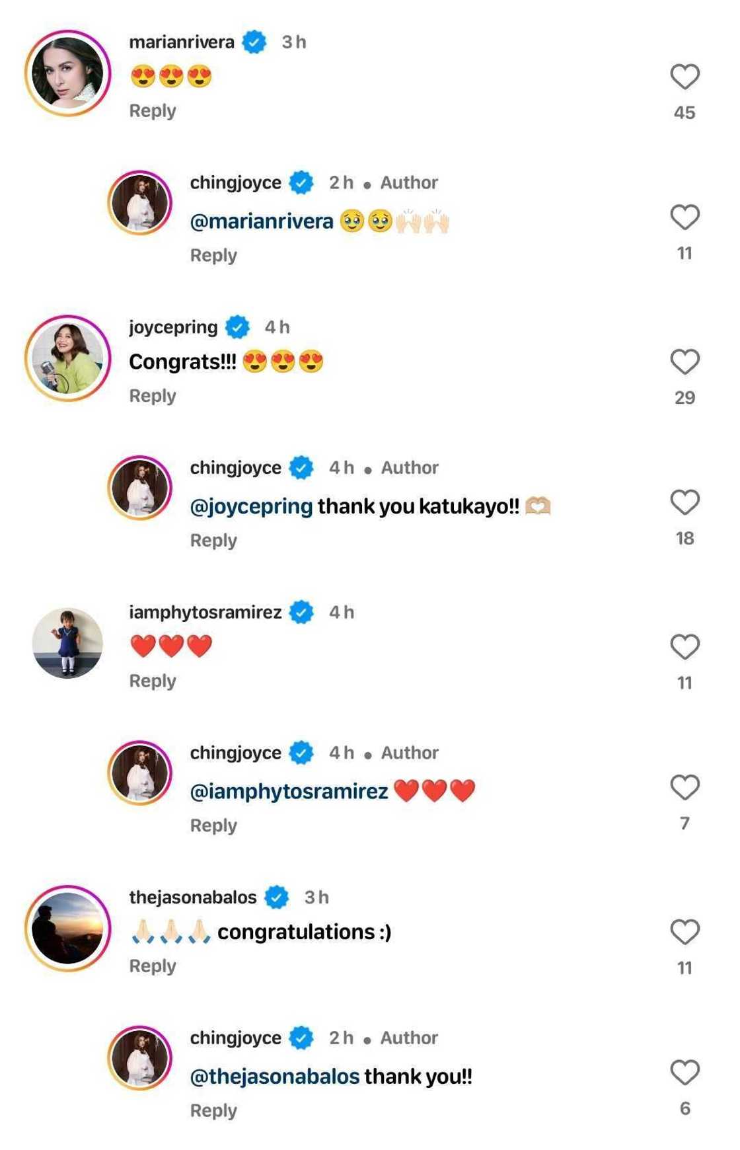Image resolution: width=740 pixels, height=1150 pixels.
Task: Like thejasonabalos's congratulations comment
Action: (x=684, y=933)
